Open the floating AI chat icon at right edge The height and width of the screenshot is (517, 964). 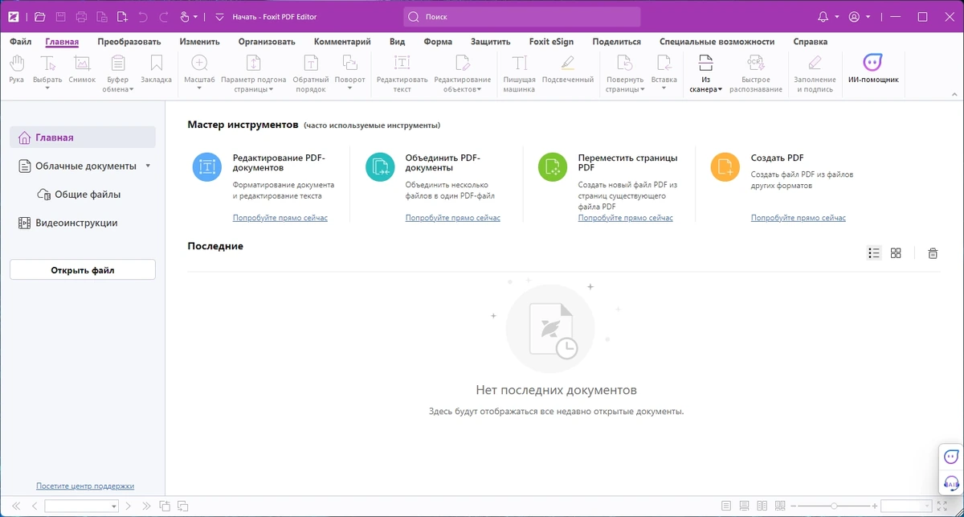pyautogui.click(x=951, y=457)
